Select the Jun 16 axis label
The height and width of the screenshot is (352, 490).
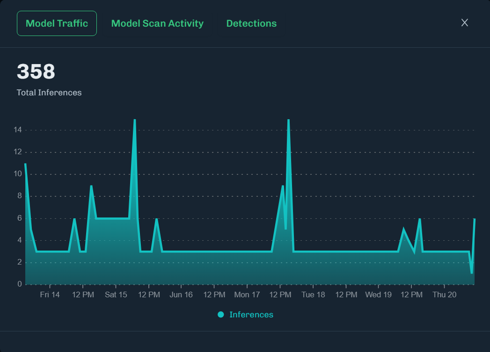(x=181, y=295)
